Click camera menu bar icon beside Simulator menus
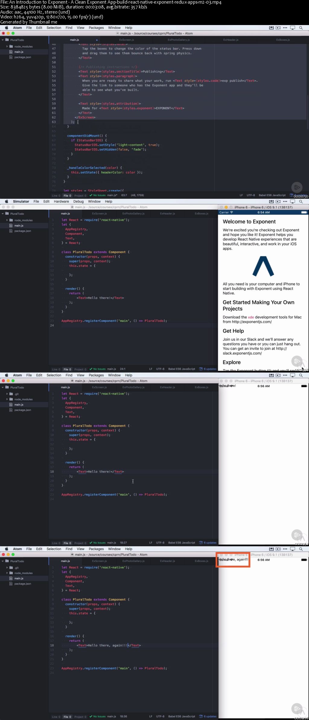Screen dimensions: 309x720 (x=278, y=201)
